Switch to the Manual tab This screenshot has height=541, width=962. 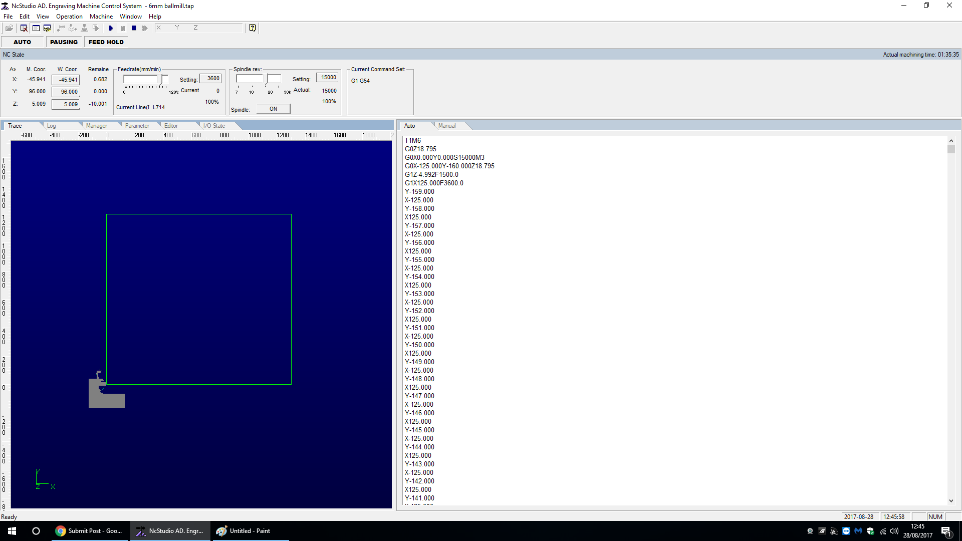(x=447, y=126)
